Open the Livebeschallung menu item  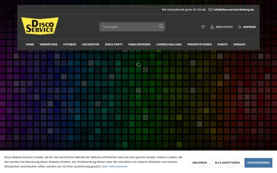(x=169, y=44)
